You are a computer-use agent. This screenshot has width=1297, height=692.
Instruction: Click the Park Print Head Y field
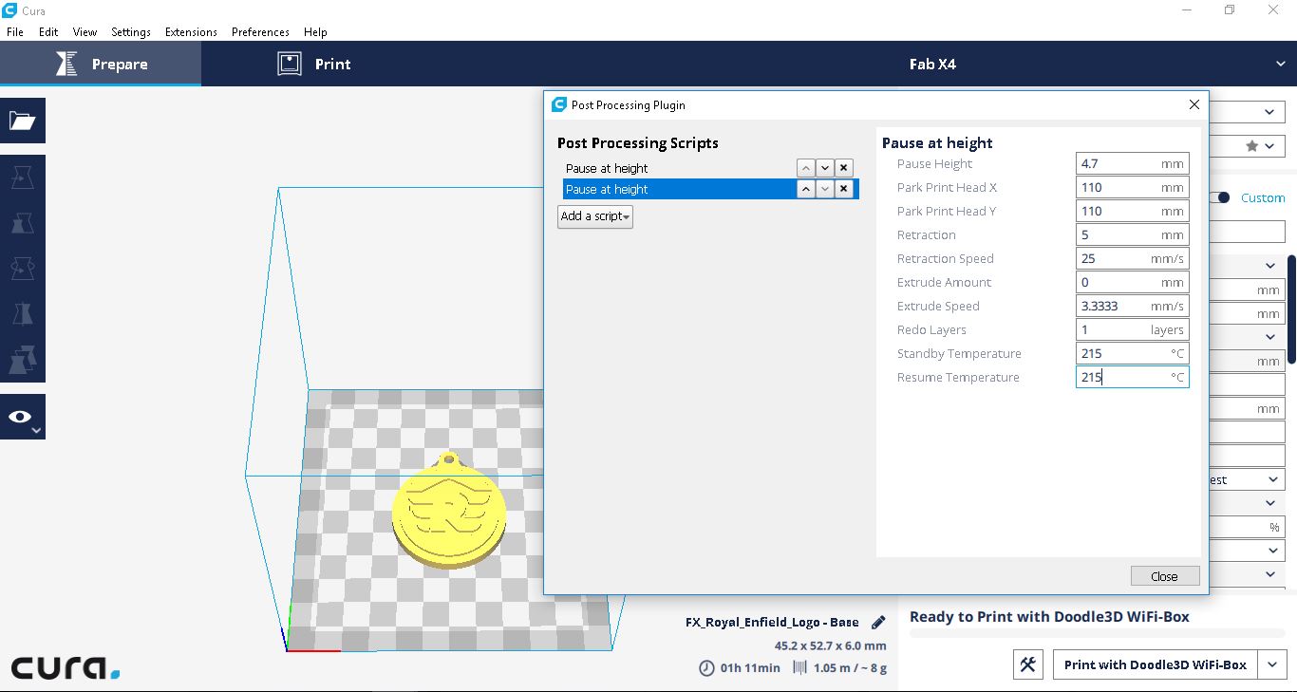pyautogui.click(x=1132, y=211)
